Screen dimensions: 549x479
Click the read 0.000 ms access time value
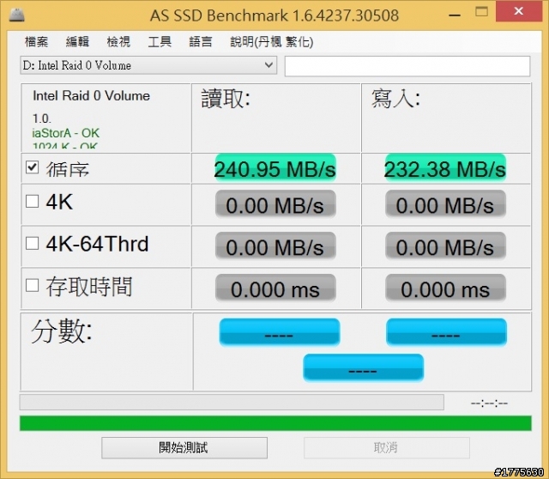275,288
